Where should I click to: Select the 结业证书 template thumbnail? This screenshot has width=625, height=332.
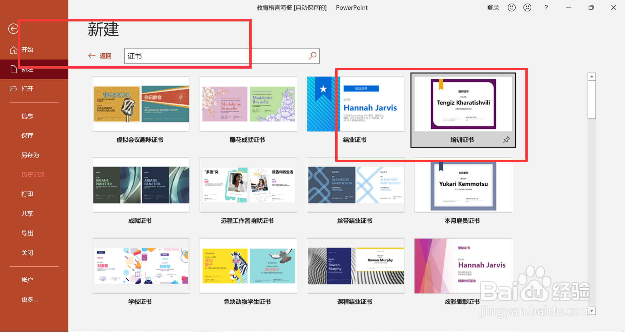click(x=356, y=104)
